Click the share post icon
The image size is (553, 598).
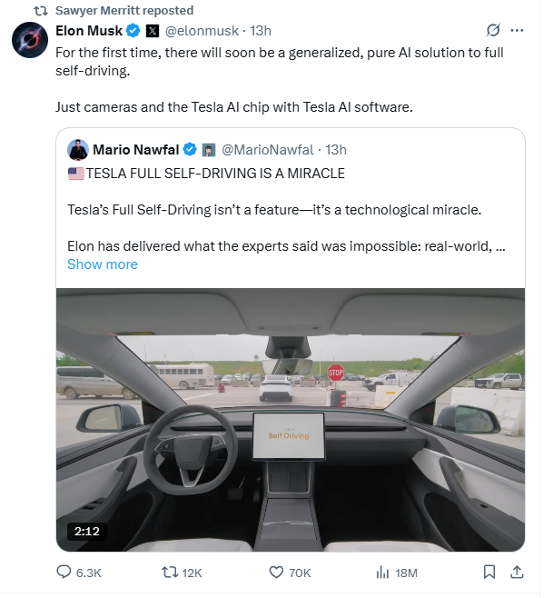coord(517,573)
